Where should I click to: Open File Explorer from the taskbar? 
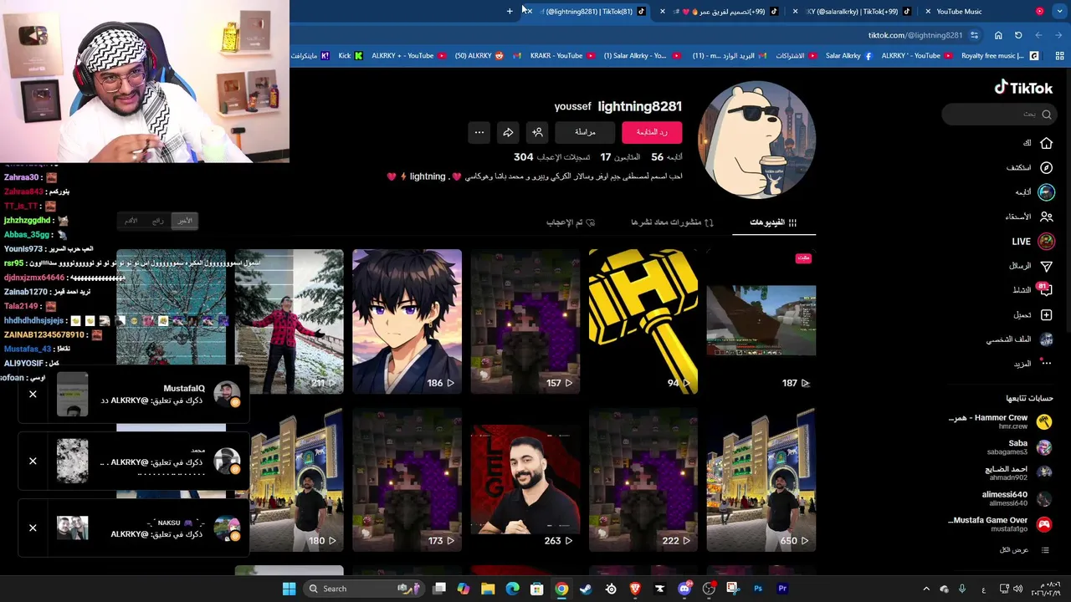pos(488,589)
